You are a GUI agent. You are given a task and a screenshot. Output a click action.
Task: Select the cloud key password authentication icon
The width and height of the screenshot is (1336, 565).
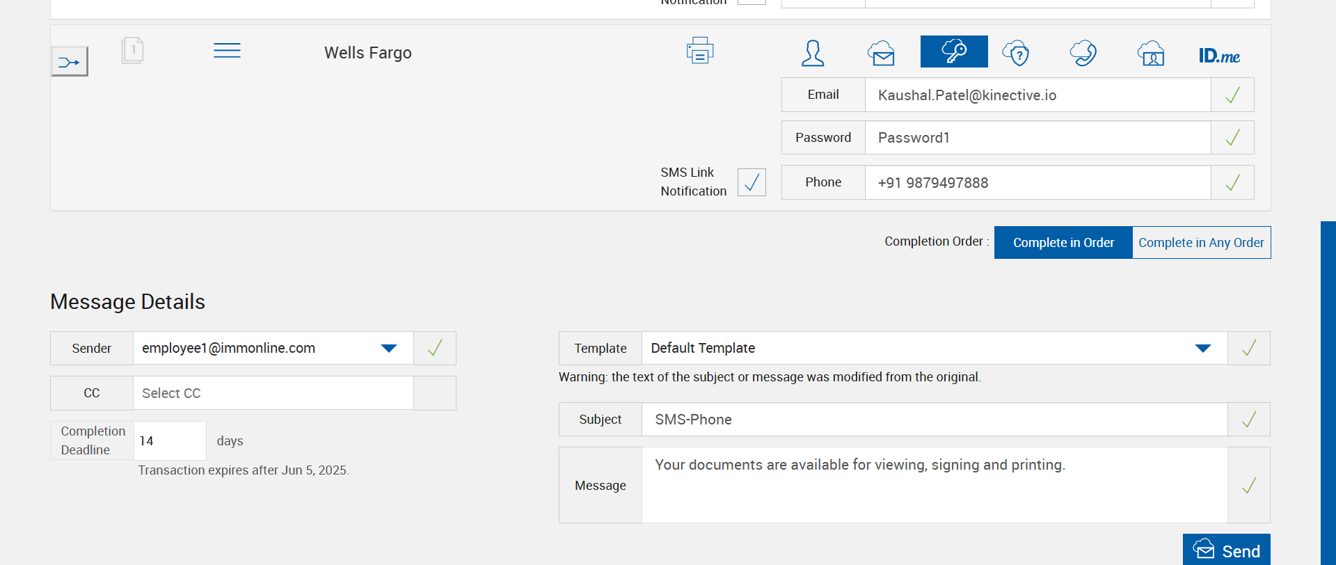coord(953,51)
